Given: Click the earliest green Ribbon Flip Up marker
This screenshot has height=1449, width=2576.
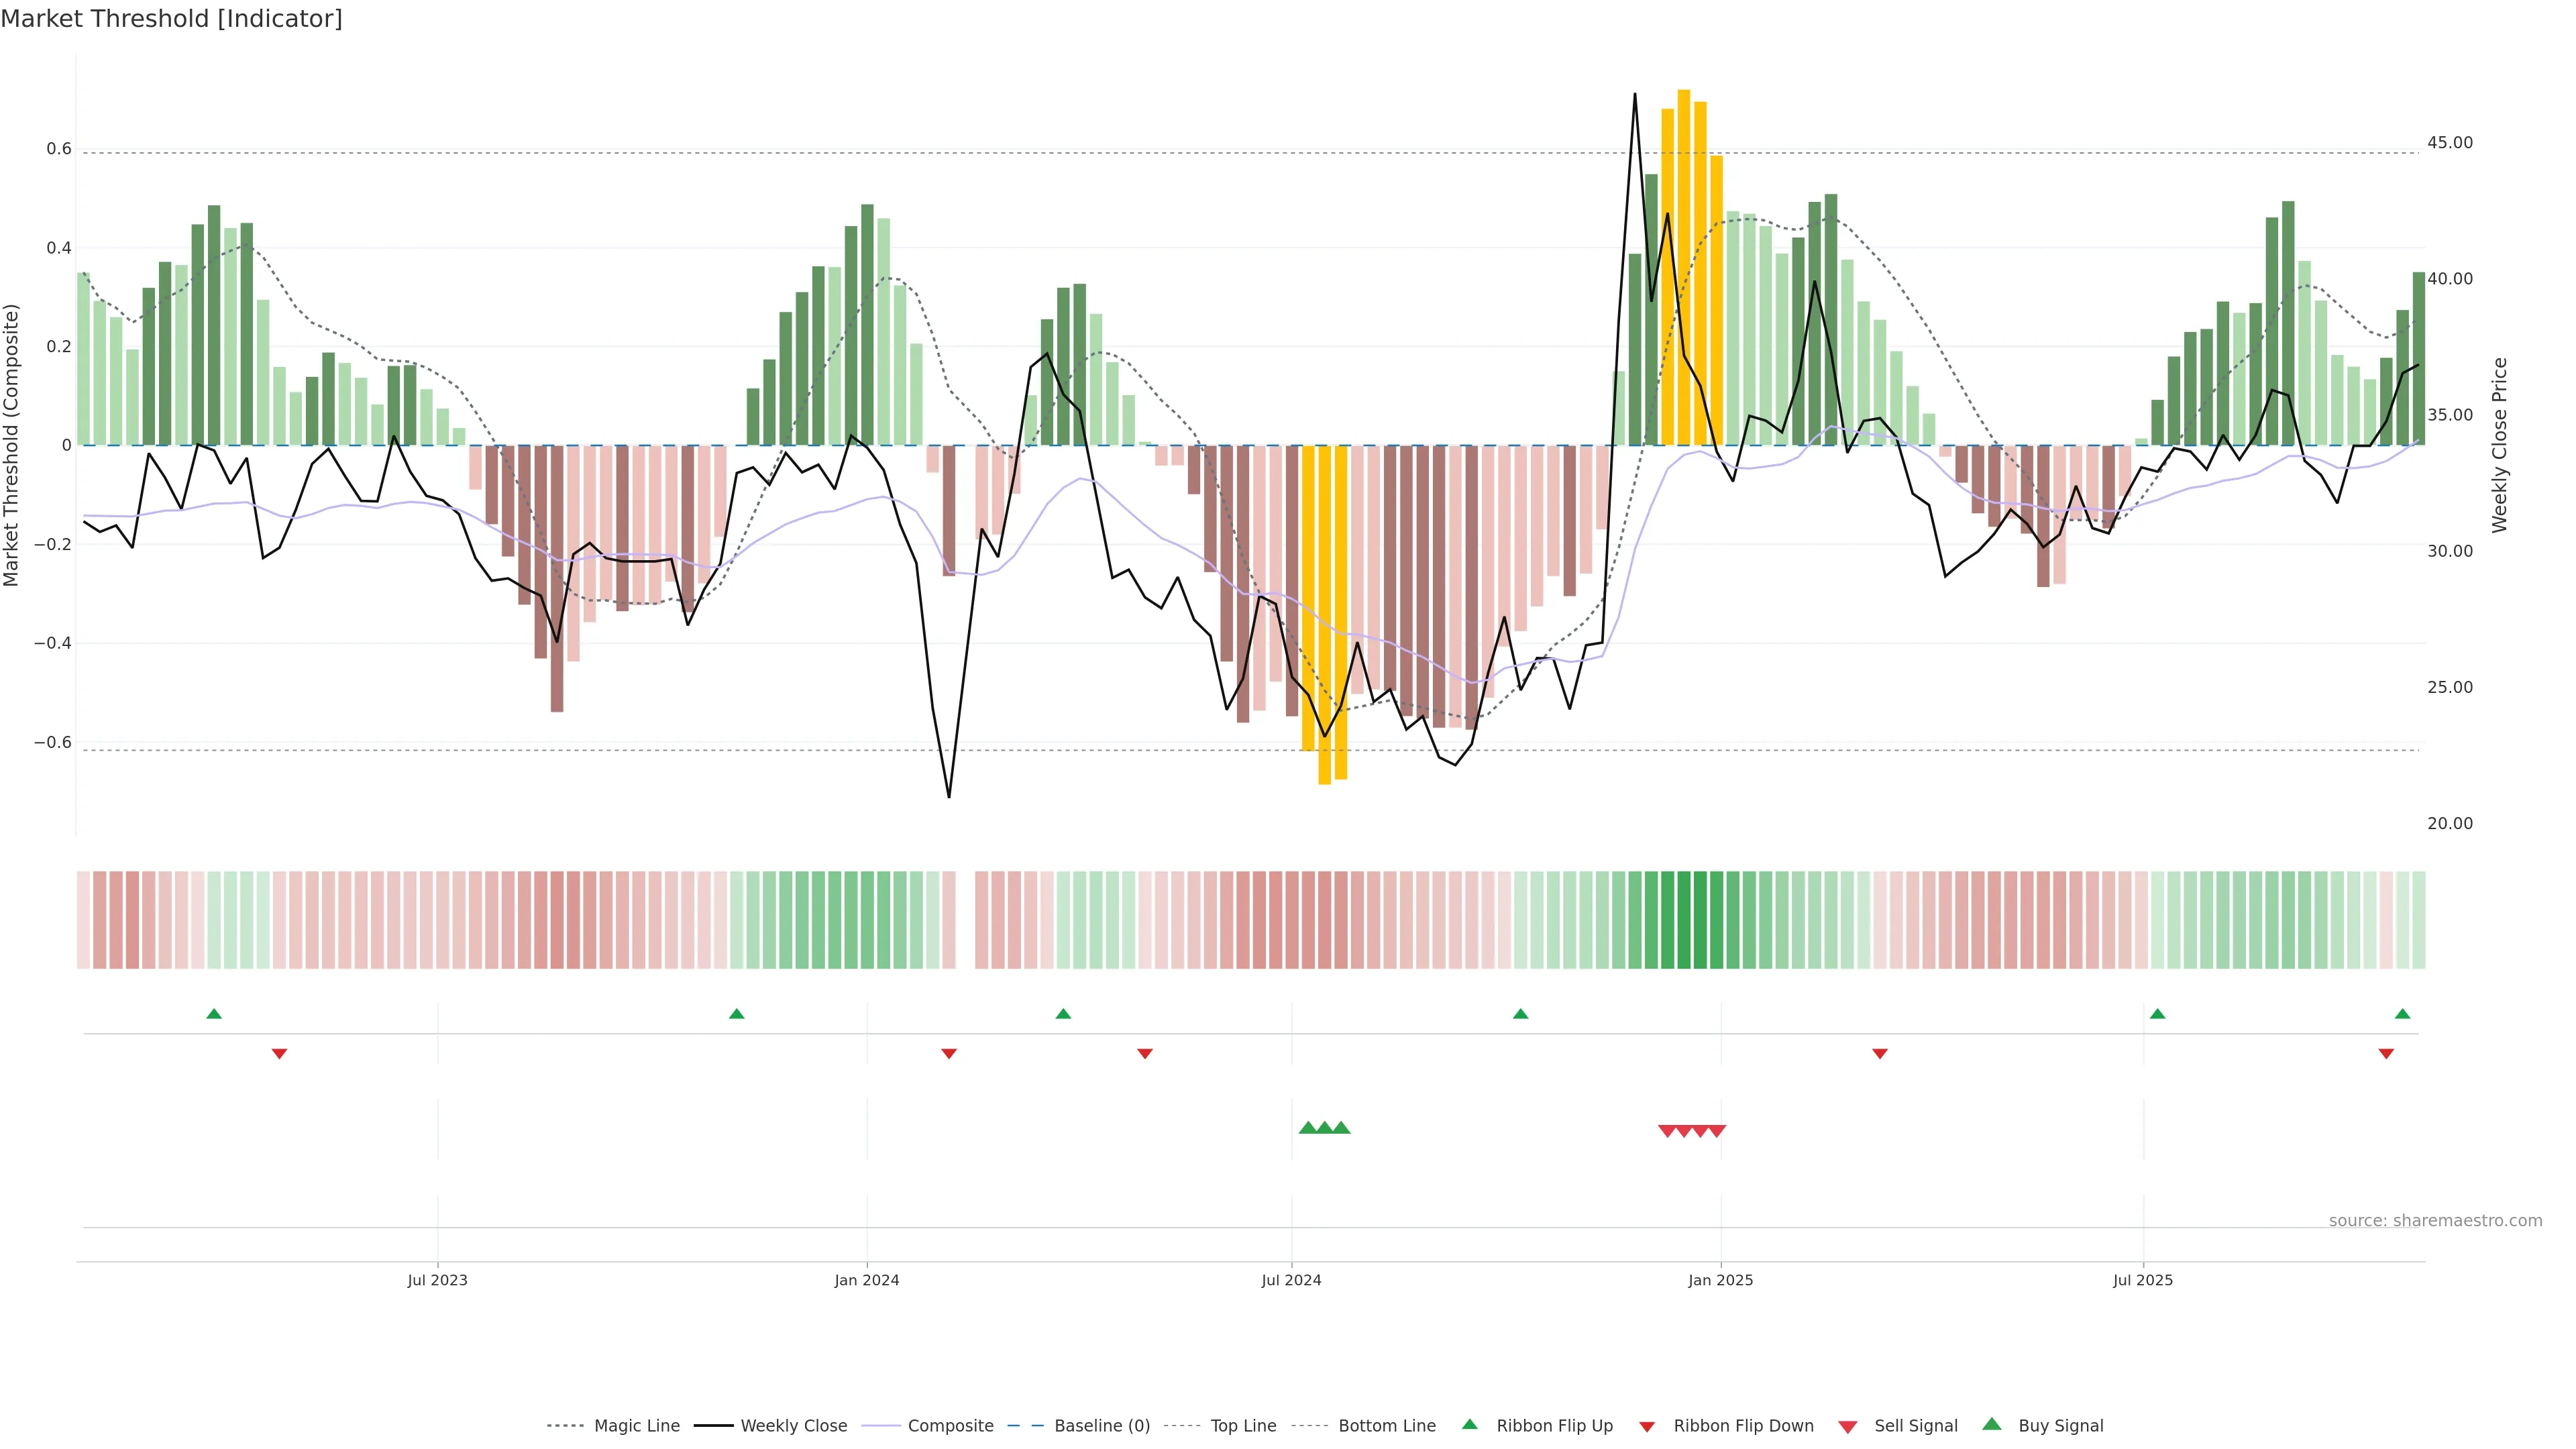Looking at the screenshot, I should pos(214,1014).
